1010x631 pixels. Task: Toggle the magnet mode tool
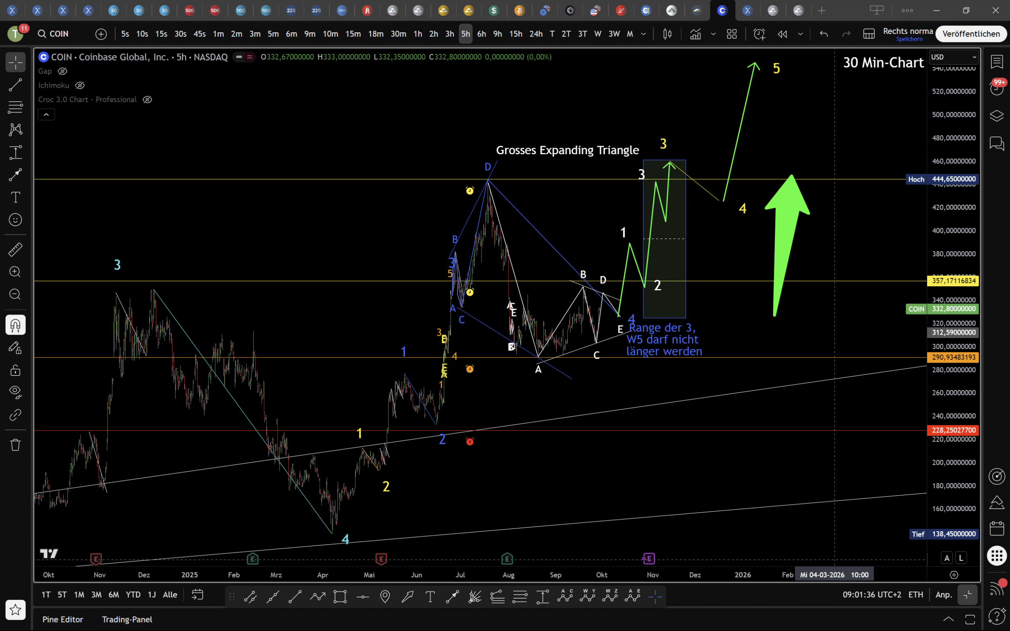(15, 325)
